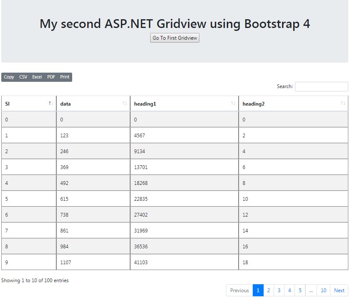Toggle sort arrows on heading1 column
The width and height of the screenshot is (350, 298).
click(233, 103)
